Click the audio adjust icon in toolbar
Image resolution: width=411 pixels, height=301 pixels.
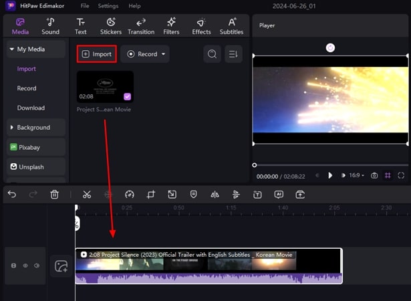tap(236, 195)
